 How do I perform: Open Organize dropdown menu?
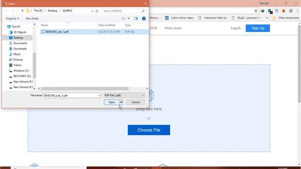coord(13,19)
